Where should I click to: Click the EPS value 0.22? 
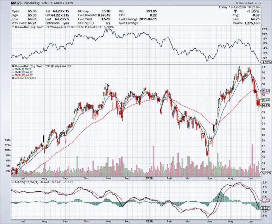154,15
